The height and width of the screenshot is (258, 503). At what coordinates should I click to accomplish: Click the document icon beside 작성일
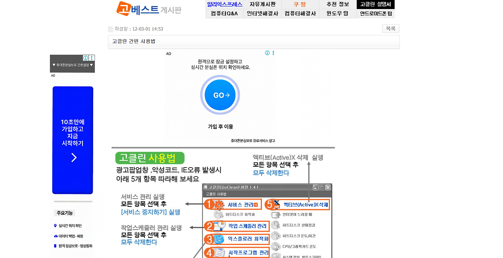pos(110,29)
